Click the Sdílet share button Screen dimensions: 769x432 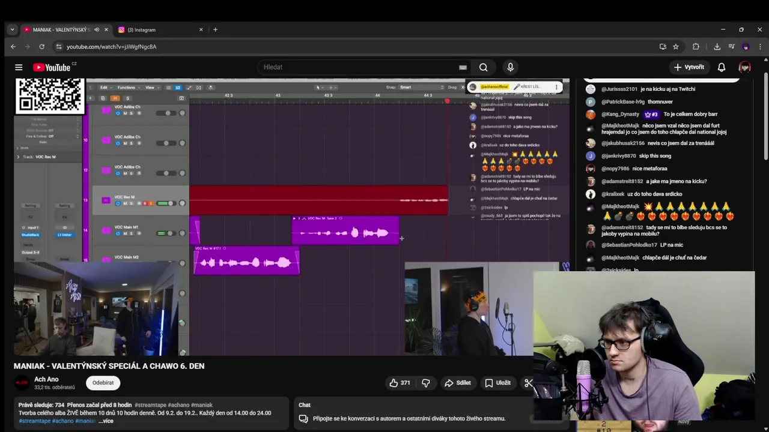point(457,383)
